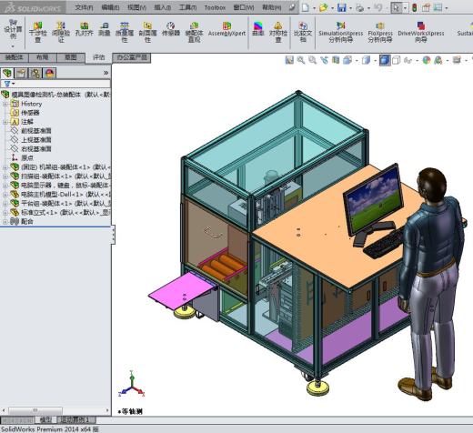Open the SimulationXpress analysis wizard
Image resolution: width=473 pixels, height=433 pixels.
[x=340, y=32]
